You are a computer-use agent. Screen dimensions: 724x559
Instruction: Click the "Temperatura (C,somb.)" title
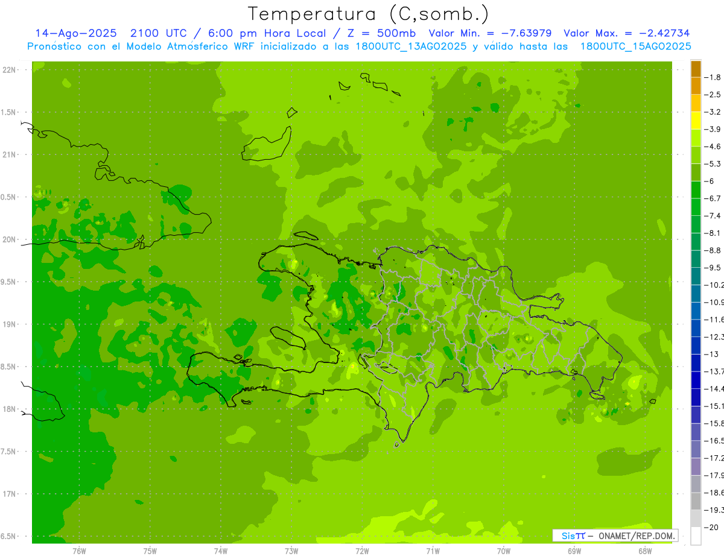[369, 13]
